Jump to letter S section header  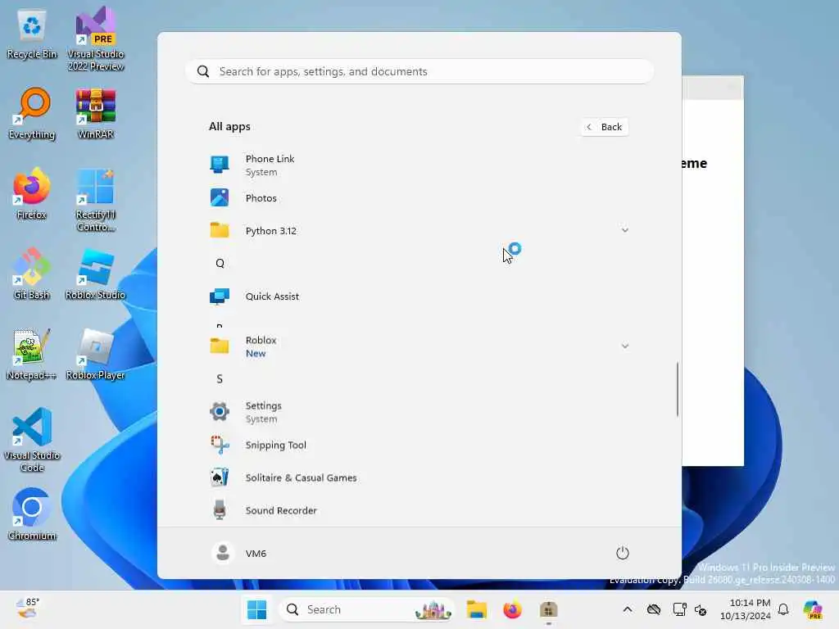coord(220,378)
